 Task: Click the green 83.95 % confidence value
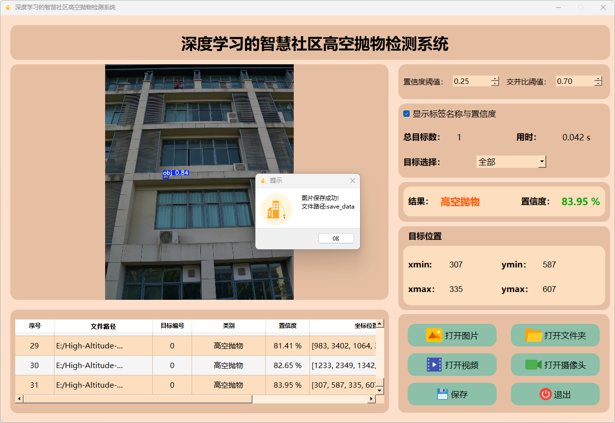[x=581, y=202]
